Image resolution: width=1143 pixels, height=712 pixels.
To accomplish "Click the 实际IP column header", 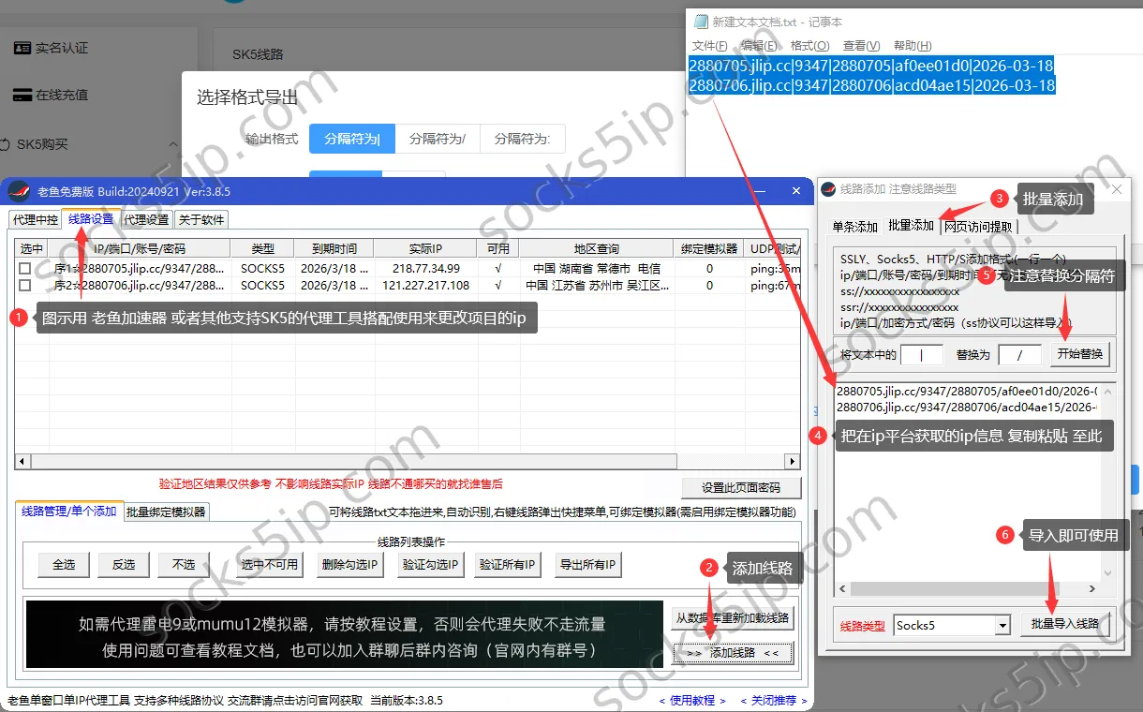I will (x=426, y=248).
